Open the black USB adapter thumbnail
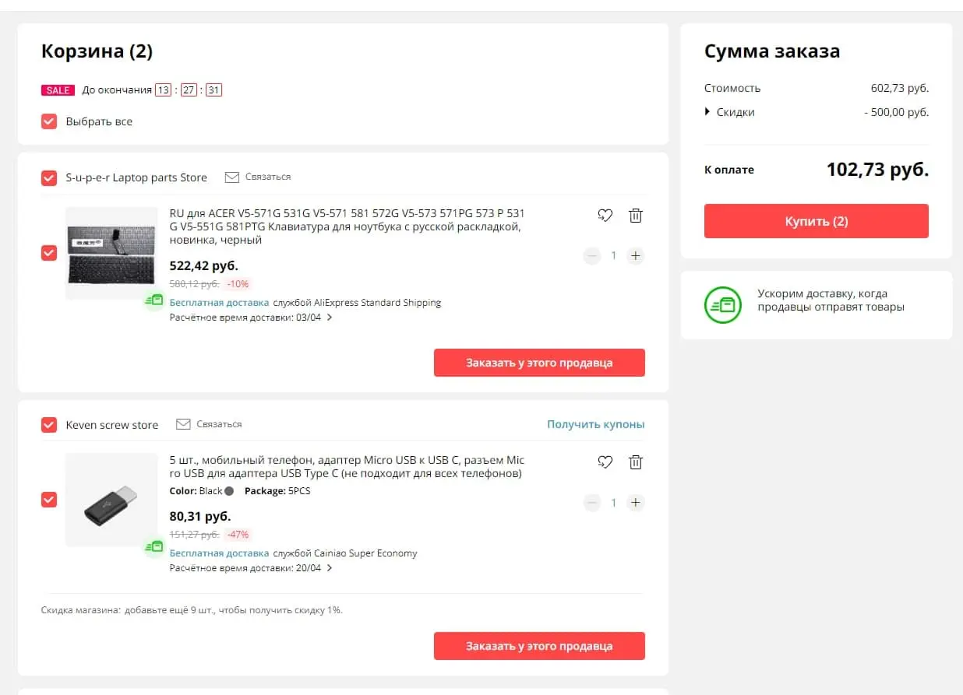 click(x=111, y=500)
